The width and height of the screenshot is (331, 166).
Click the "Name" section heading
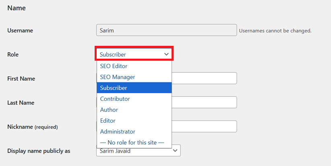coord(17,8)
